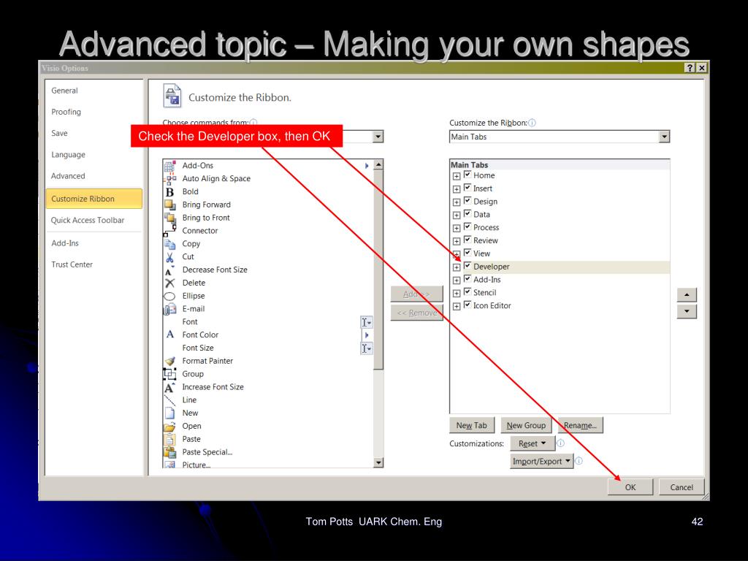This screenshot has width=748, height=561.
Task: Click the command list scroll-down arrow
Action: tap(378, 462)
